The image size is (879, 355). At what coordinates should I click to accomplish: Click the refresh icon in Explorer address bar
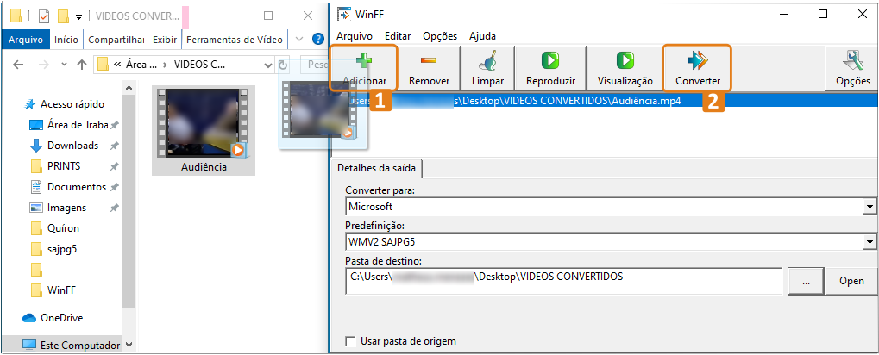[x=283, y=65]
